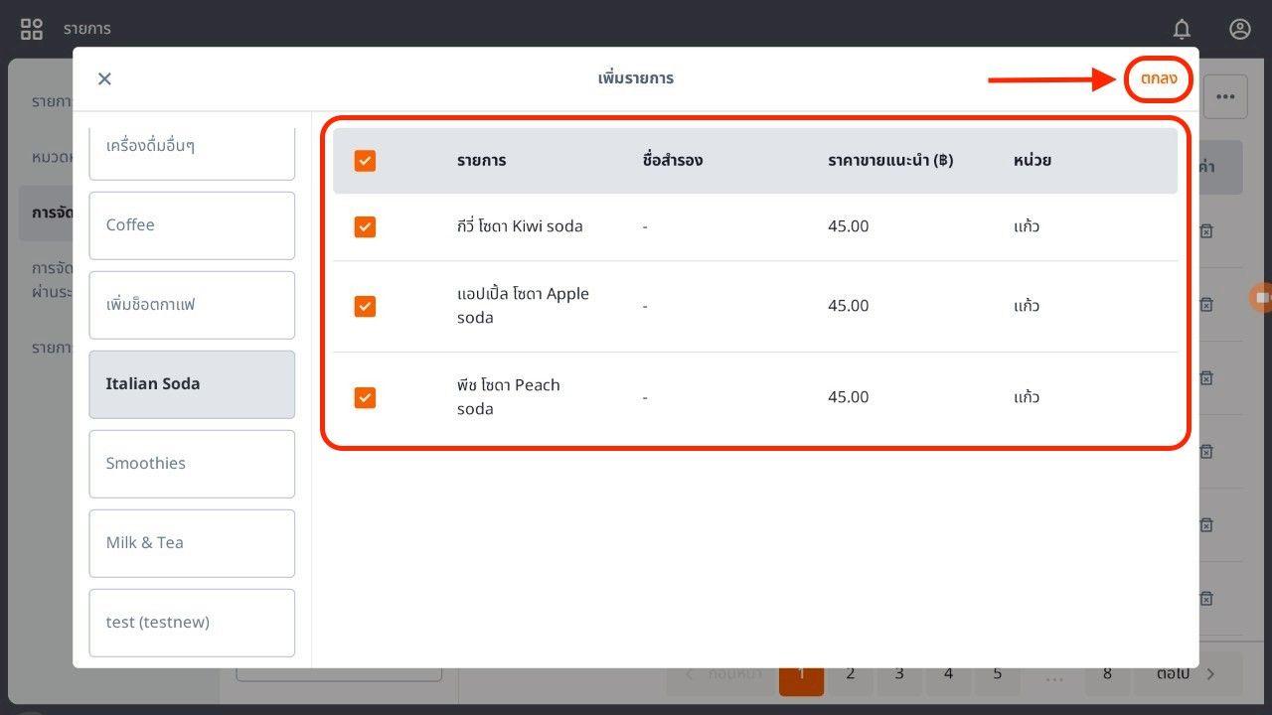Confirm with the ตกลง button

[x=1159, y=78]
